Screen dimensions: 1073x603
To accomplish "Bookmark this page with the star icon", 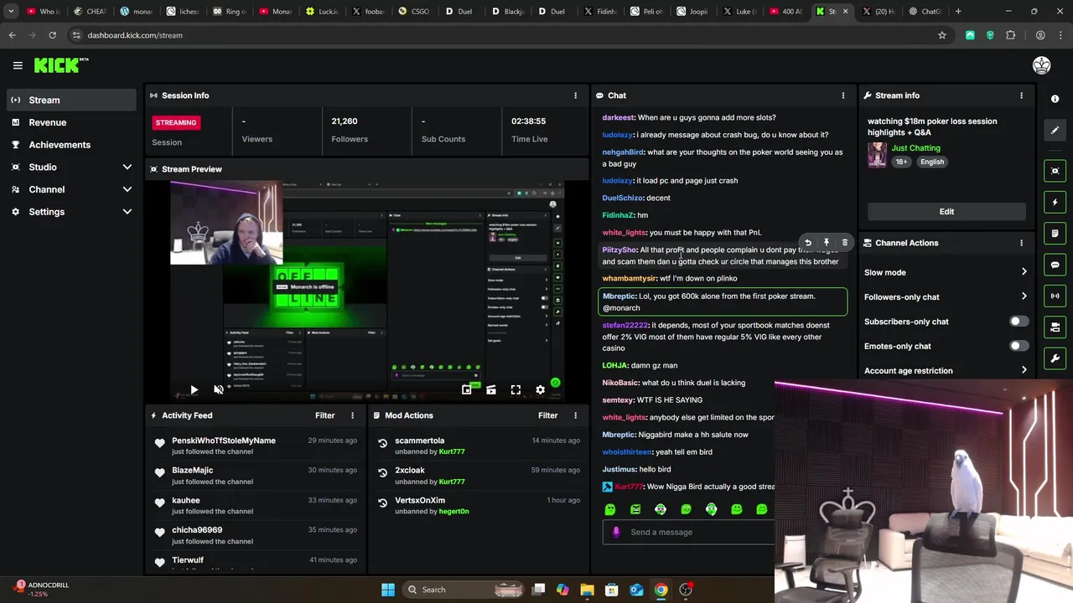I will tap(942, 35).
